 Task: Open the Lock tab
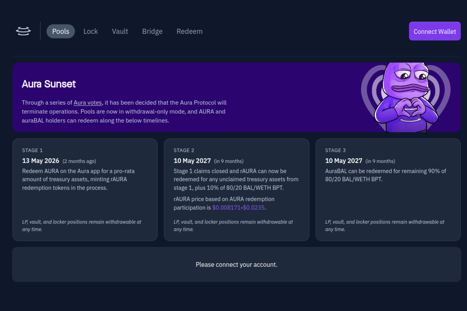(90, 31)
